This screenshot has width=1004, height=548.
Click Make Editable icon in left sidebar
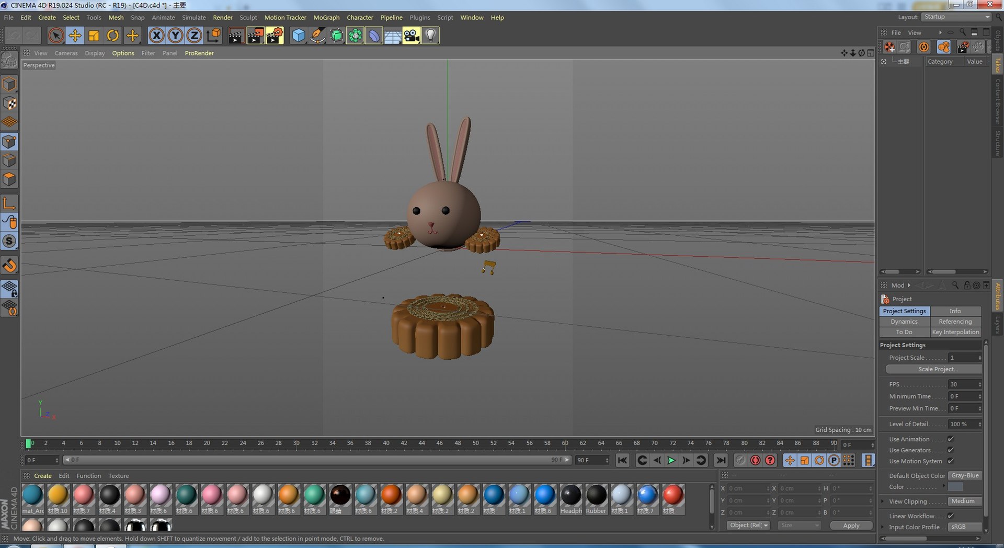pyautogui.click(x=9, y=61)
